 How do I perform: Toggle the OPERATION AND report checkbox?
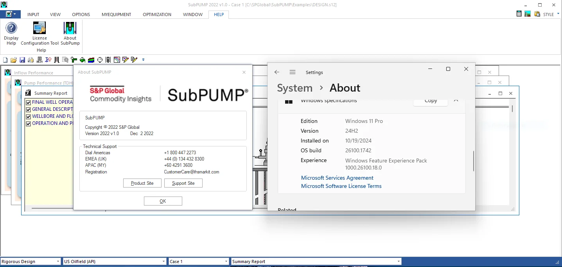[28, 123]
